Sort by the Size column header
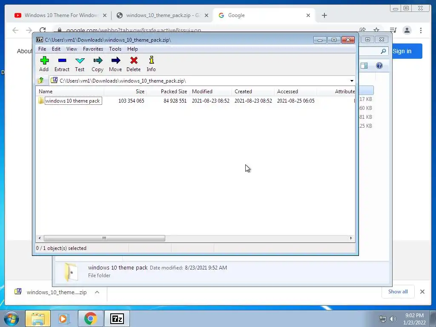This screenshot has width=436, height=327. (x=126, y=92)
